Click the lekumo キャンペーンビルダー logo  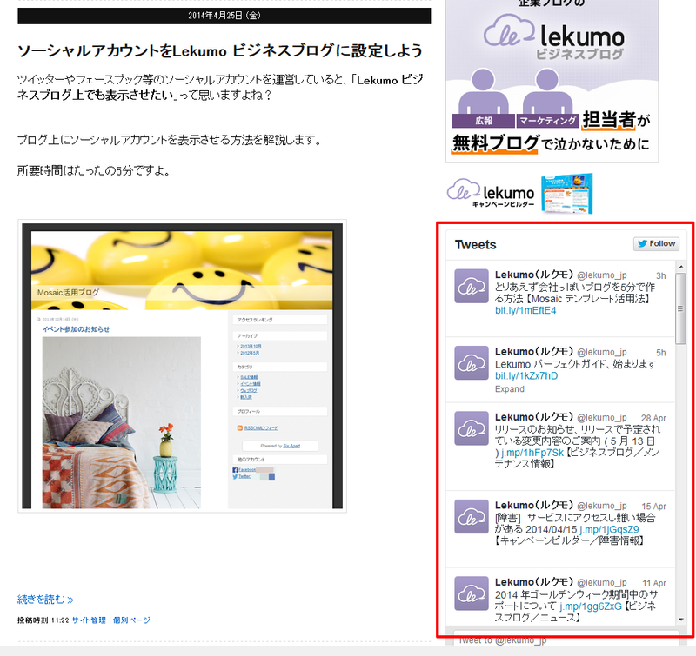[491, 193]
